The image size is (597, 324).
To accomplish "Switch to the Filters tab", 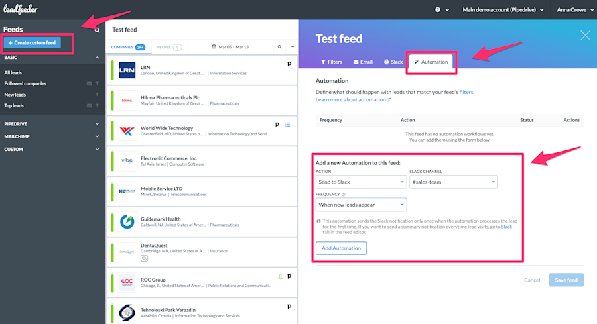I will click(331, 62).
